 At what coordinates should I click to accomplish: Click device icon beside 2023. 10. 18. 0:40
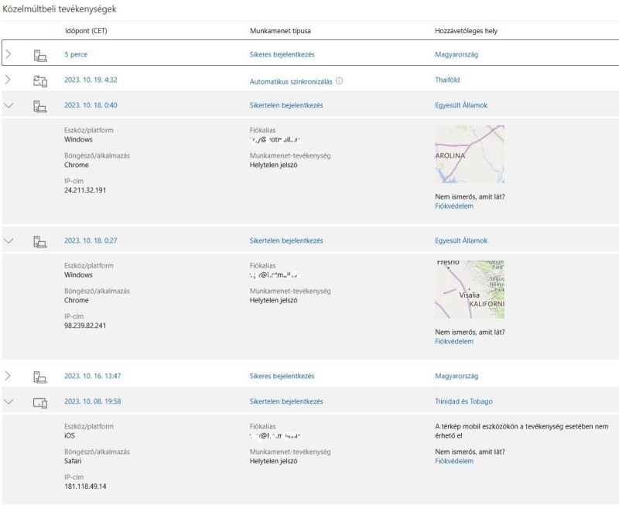tap(40, 105)
